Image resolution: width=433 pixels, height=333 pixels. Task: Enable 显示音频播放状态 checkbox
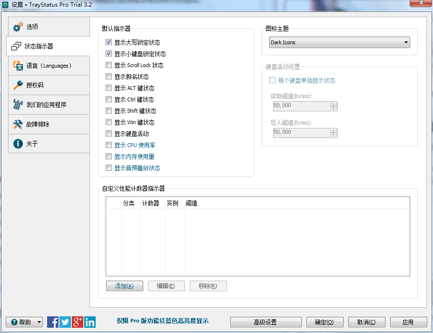pos(109,168)
